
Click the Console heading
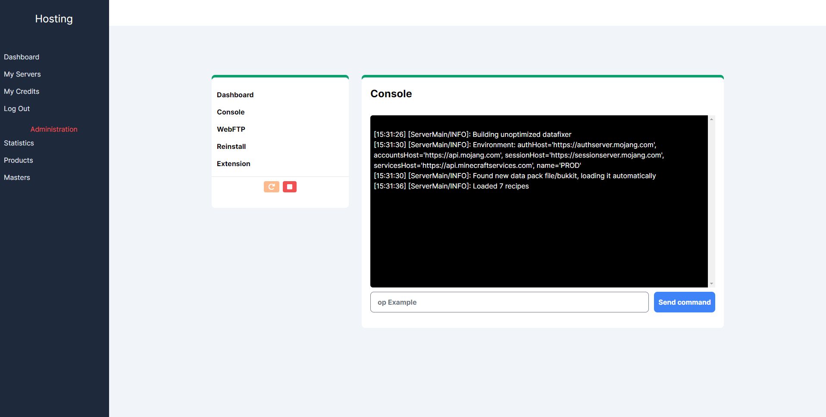(391, 94)
